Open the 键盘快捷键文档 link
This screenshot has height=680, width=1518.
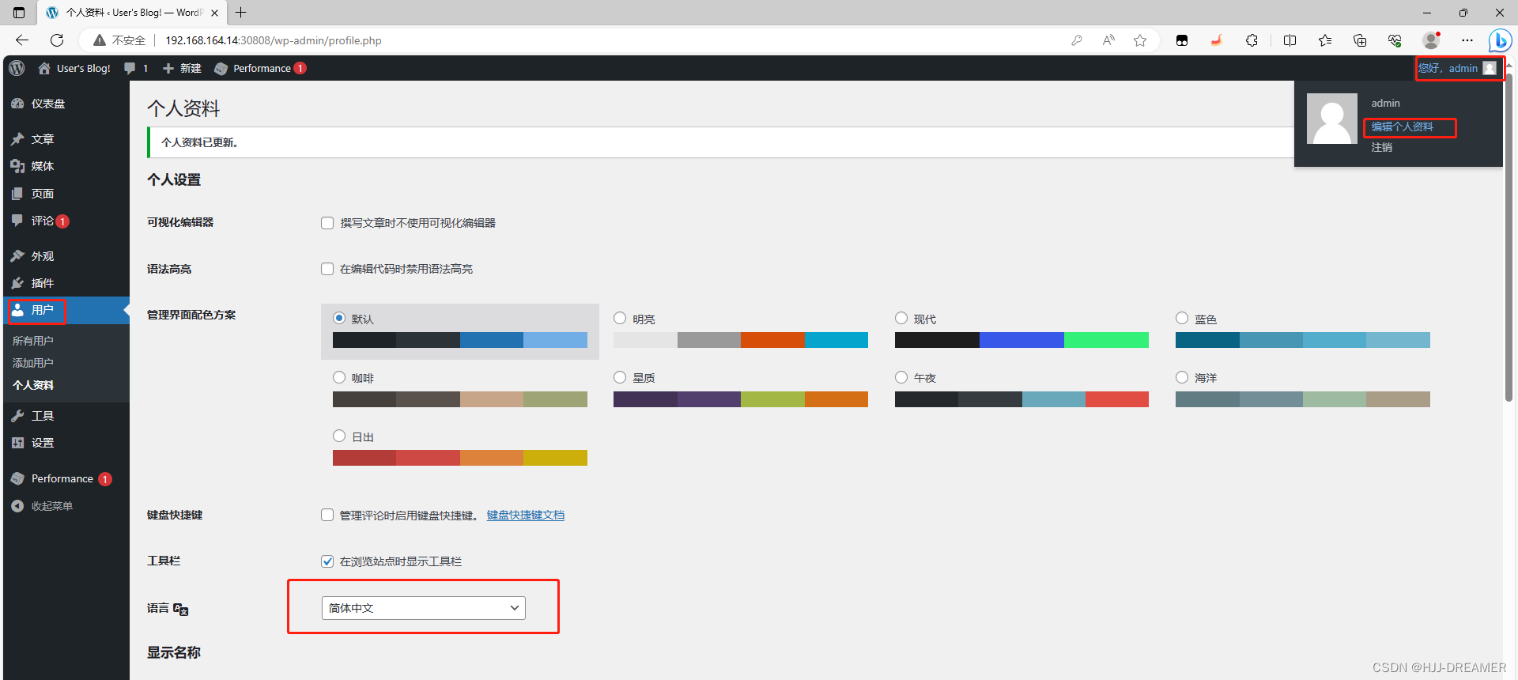pyautogui.click(x=526, y=515)
